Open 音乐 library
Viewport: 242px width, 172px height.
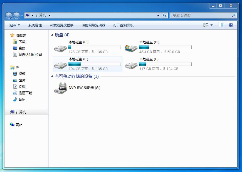click(x=22, y=99)
